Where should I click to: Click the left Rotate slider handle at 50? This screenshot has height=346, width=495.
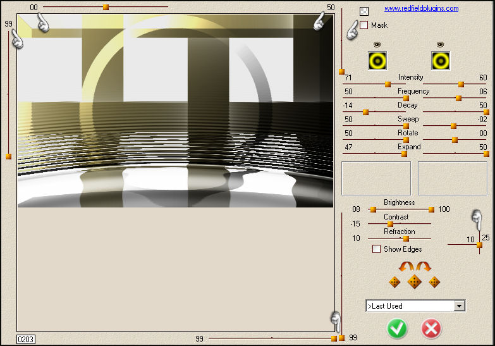pos(406,140)
